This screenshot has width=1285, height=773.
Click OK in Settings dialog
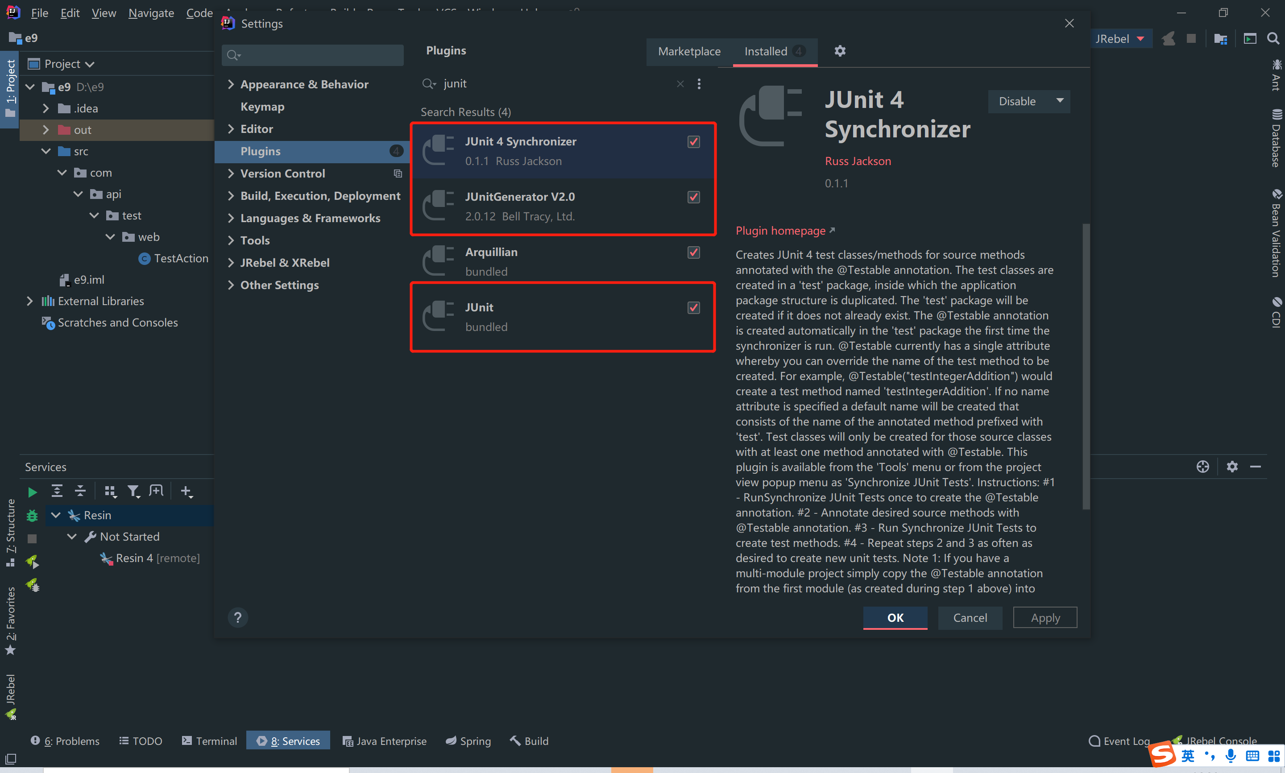[895, 617]
